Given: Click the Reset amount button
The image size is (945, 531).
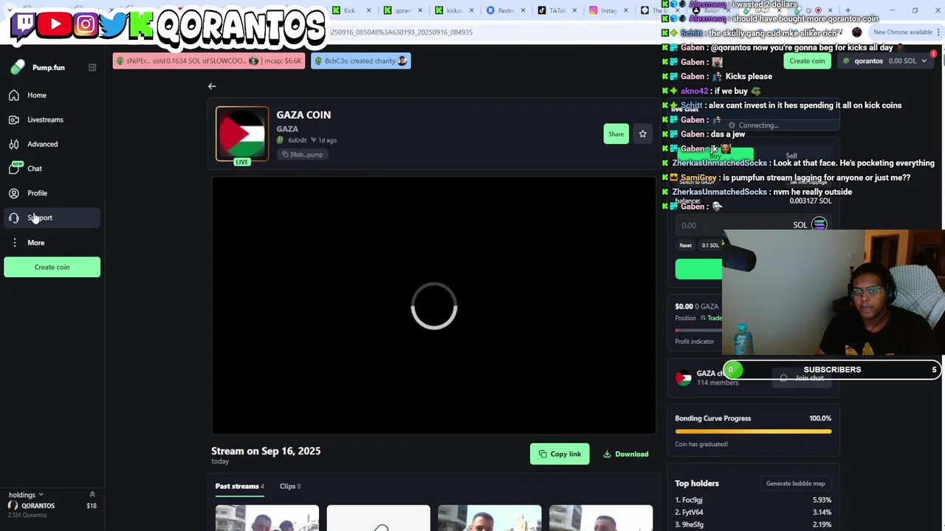Looking at the screenshot, I should [686, 246].
